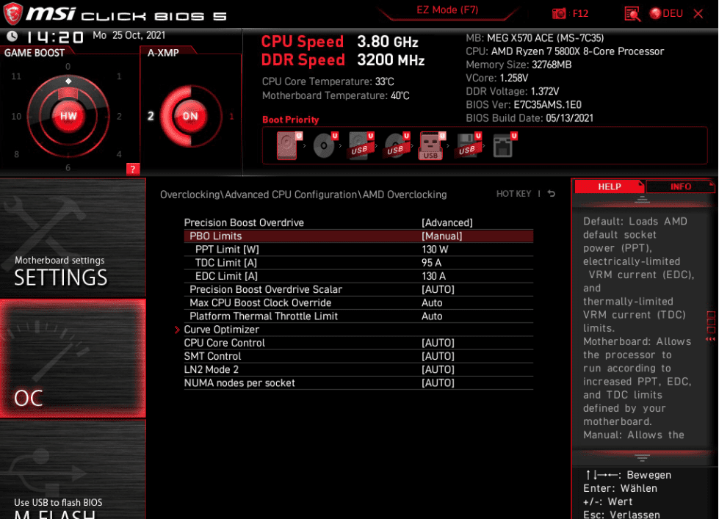This screenshot has height=519, width=719.
Task: Select the optical disc boot priority device
Action: point(325,145)
